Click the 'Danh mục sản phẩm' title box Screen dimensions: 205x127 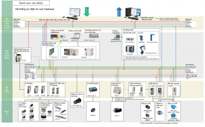pos(31,3)
